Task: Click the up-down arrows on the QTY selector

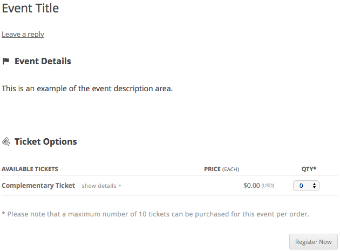Action: pos(315,185)
